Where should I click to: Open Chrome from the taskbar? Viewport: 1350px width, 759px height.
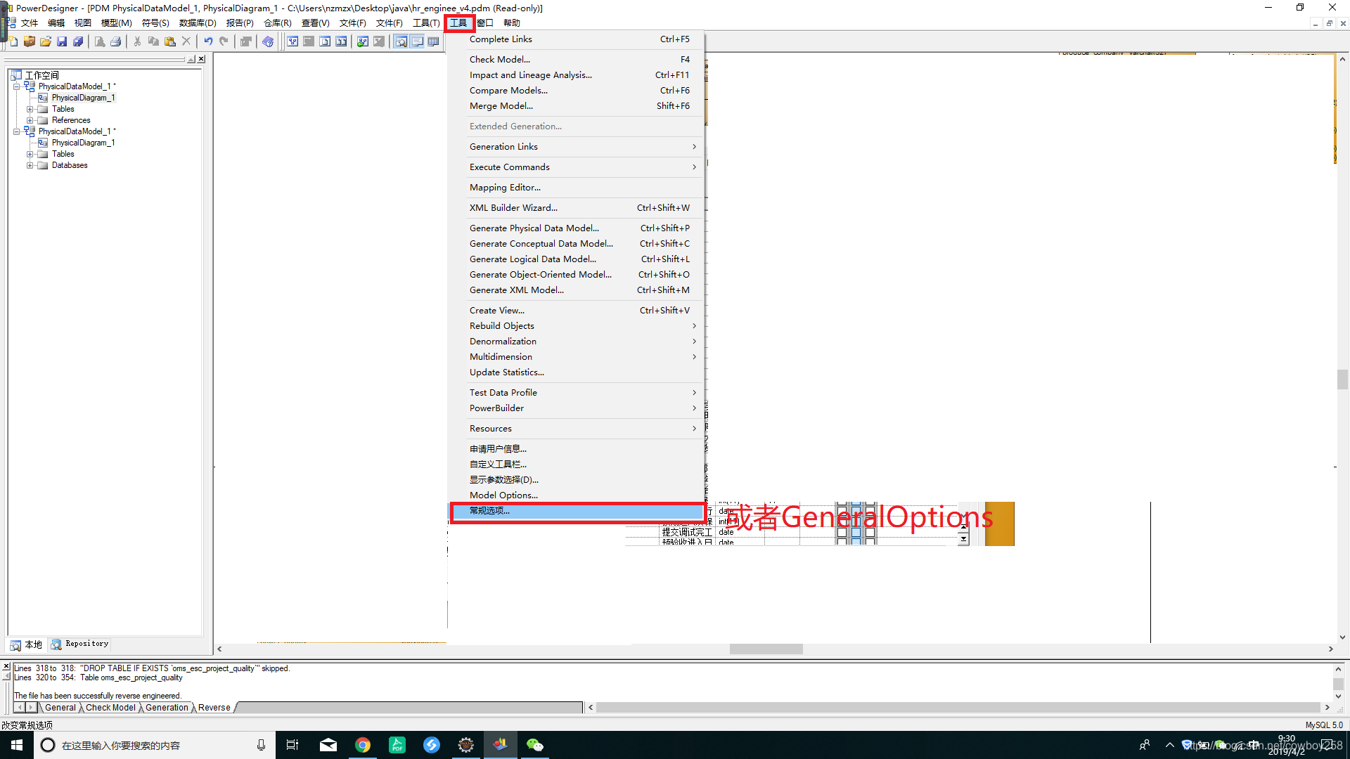point(363,745)
